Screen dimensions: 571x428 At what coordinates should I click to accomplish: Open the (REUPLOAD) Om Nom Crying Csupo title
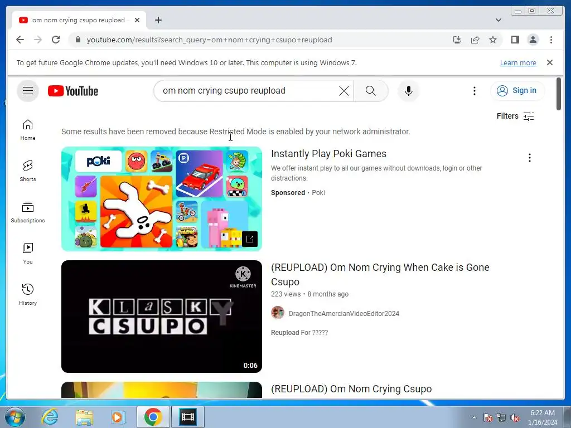(351, 389)
